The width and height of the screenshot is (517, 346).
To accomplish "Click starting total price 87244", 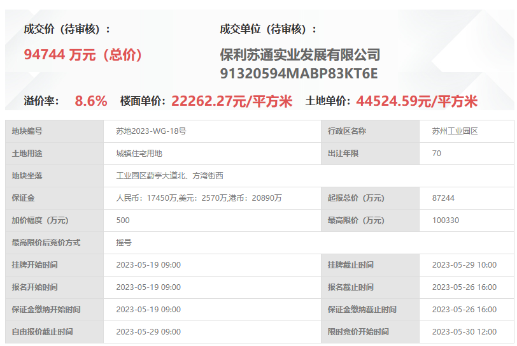I will point(443,198).
